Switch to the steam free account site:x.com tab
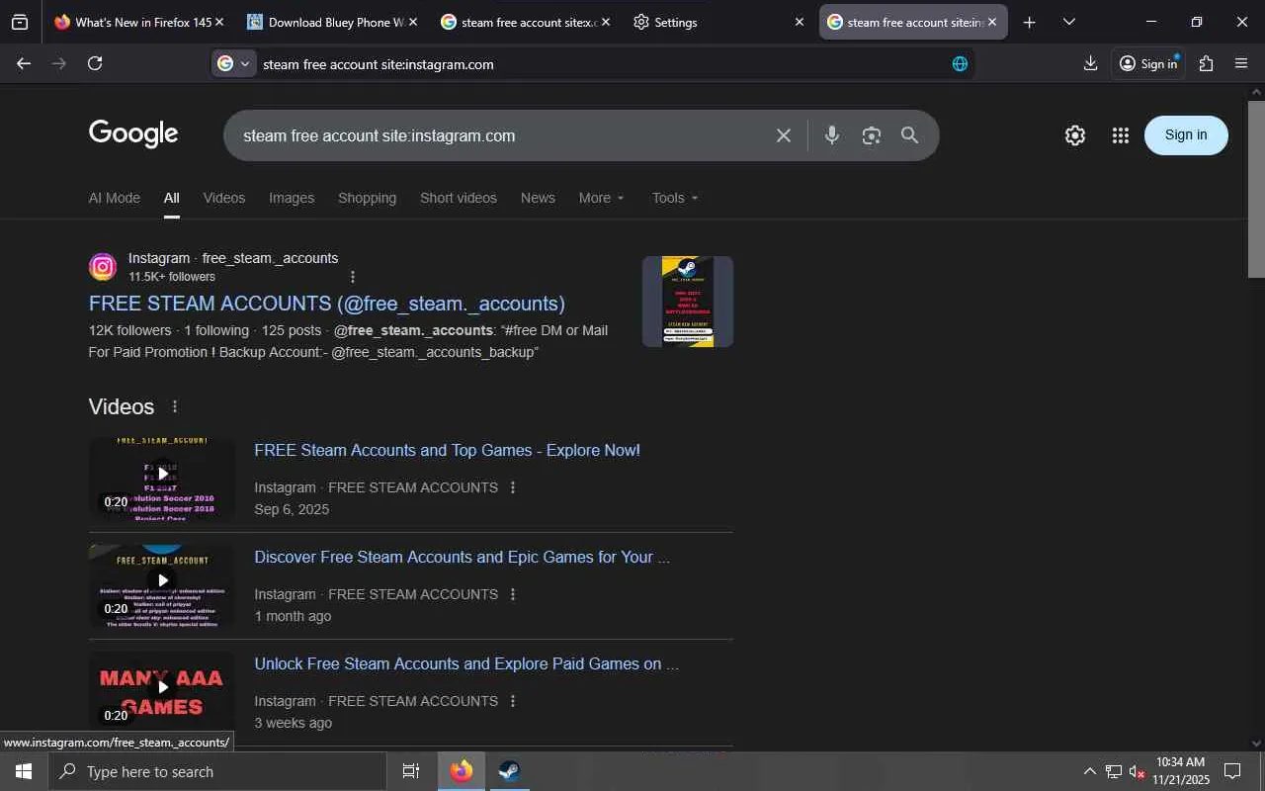The image size is (1265, 791). (525, 22)
